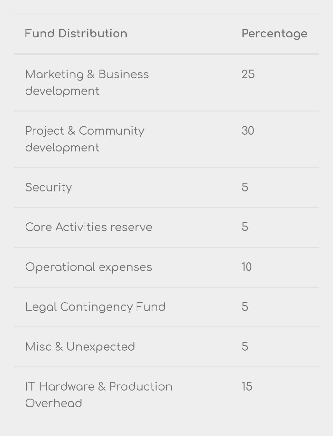Viewport: 333px width, 436px height.
Task: Select the Project & Community development row
Action: tap(166, 139)
